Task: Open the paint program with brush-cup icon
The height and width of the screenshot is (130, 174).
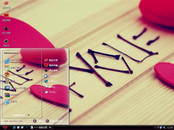Action: pyautogui.click(x=10, y=81)
